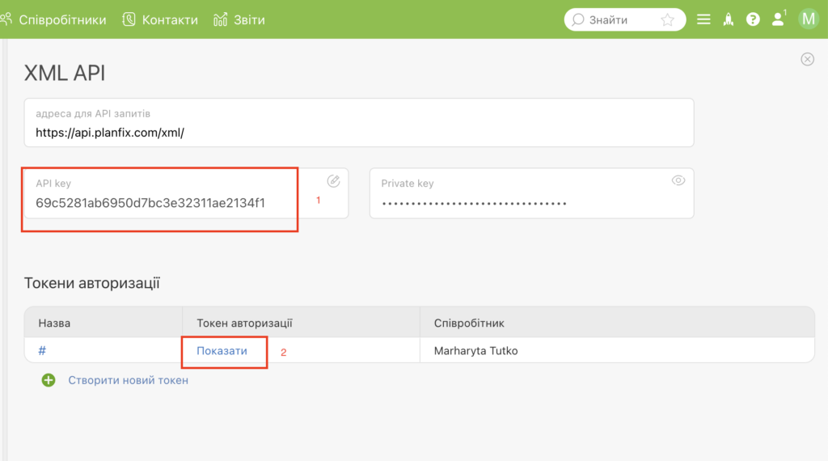Open the profile avatar M
This screenshot has height=461, width=828.
click(x=809, y=19)
